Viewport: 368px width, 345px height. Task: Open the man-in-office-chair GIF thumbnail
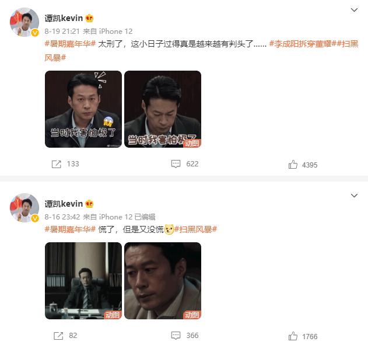[83, 281]
